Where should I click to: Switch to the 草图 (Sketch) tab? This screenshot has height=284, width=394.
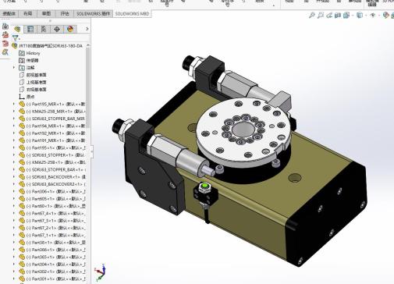tap(46, 13)
